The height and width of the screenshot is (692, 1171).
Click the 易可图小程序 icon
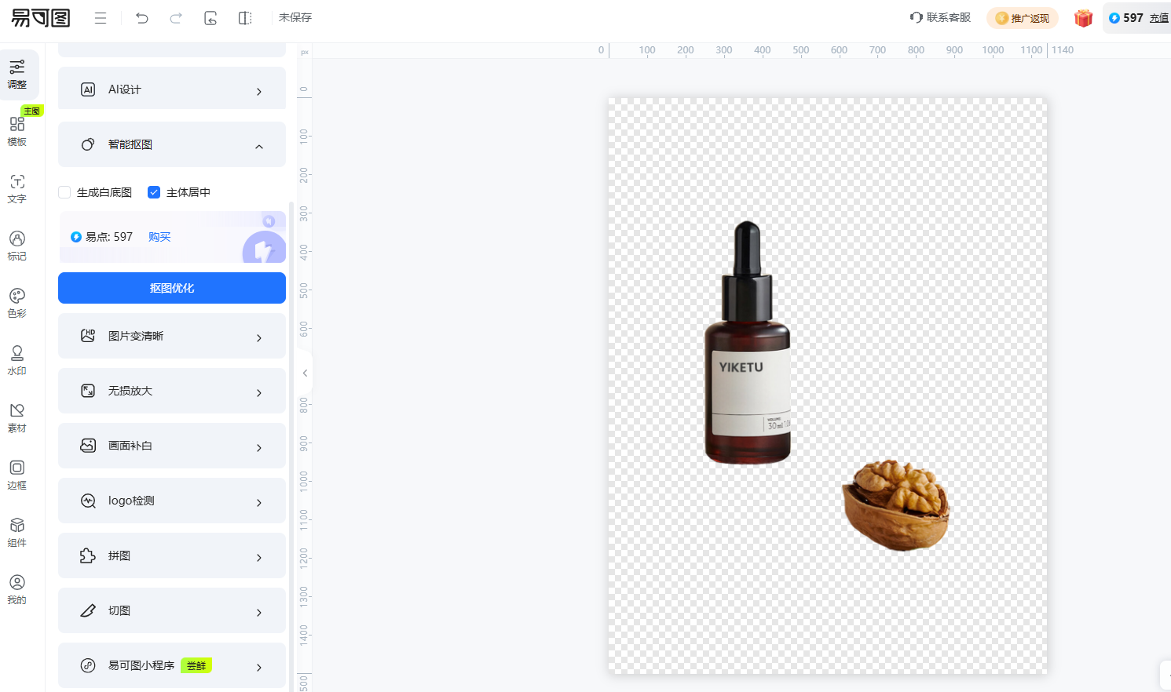click(x=88, y=665)
